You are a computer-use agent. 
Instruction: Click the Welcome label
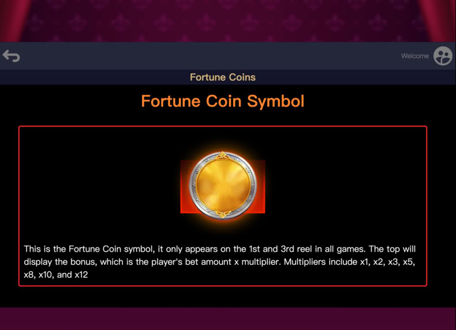pos(414,56)
